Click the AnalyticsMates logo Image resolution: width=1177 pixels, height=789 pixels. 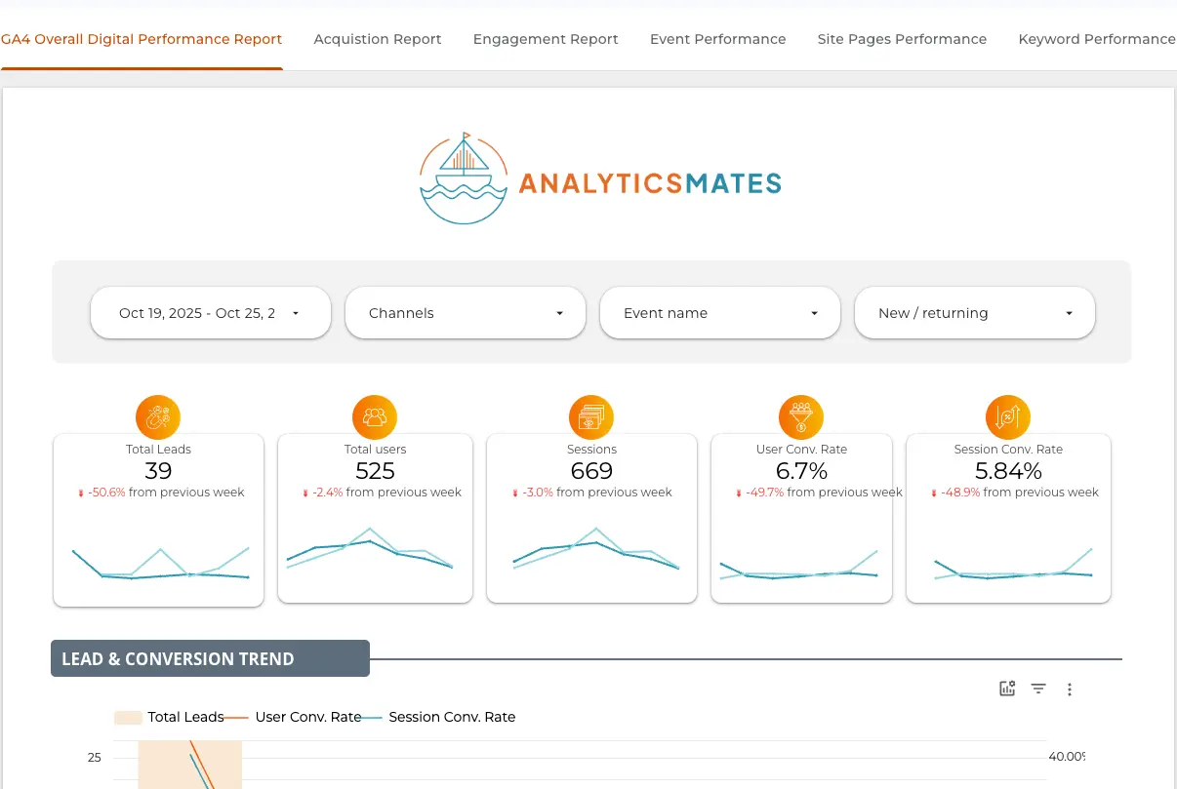(x=599, y=178)
